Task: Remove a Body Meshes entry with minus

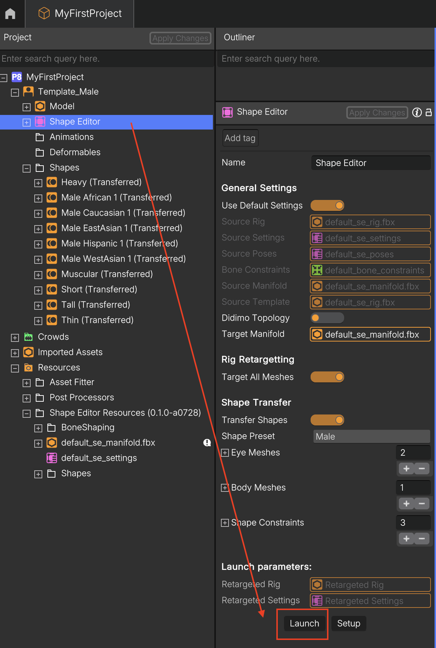Action: point(422,504)
